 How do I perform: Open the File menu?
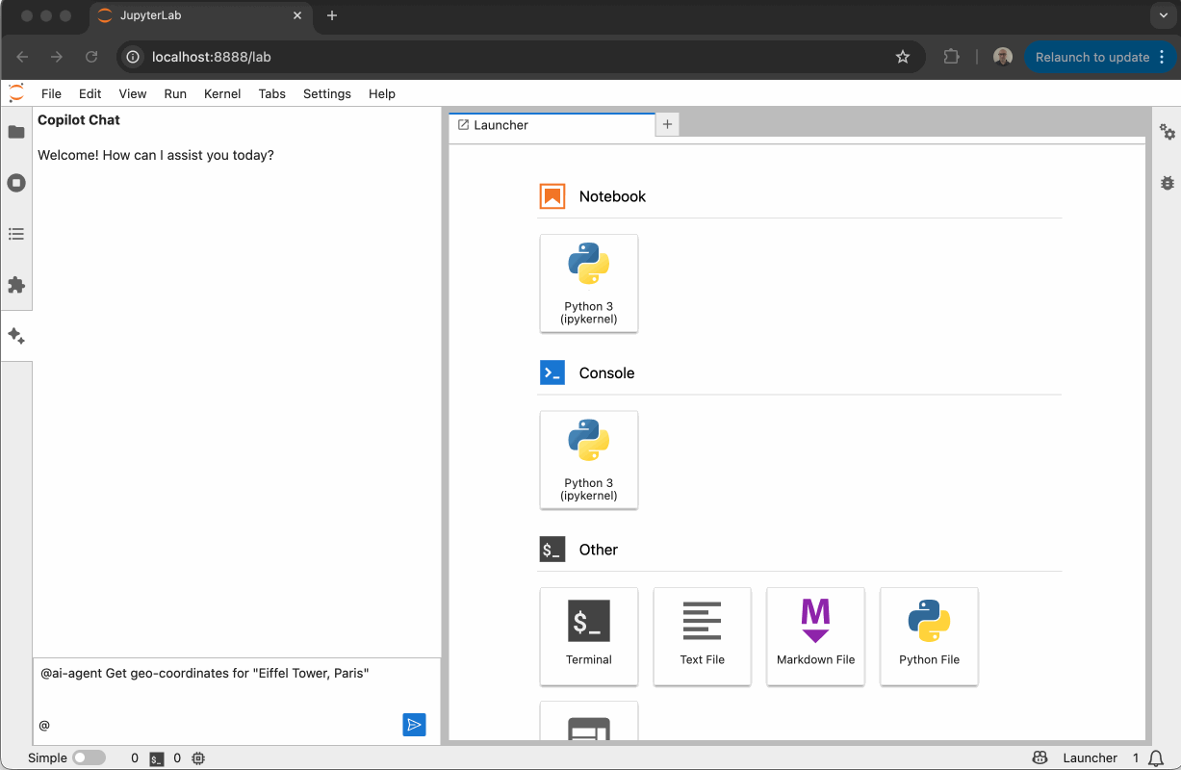[x=51, y=93]
